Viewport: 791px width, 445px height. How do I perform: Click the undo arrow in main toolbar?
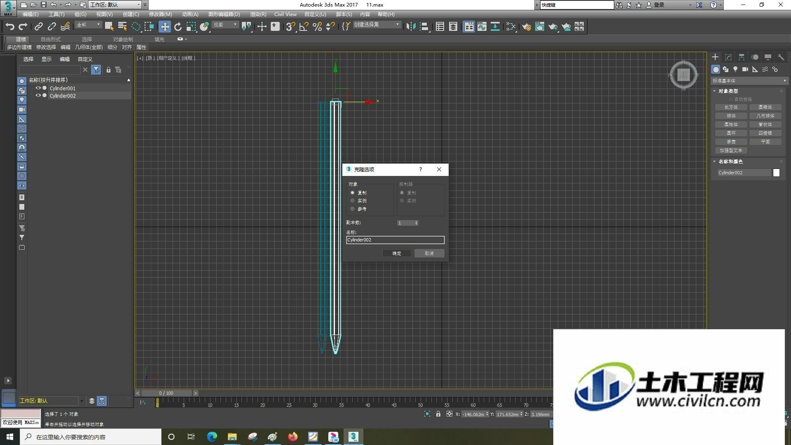(x=10, y=27)
